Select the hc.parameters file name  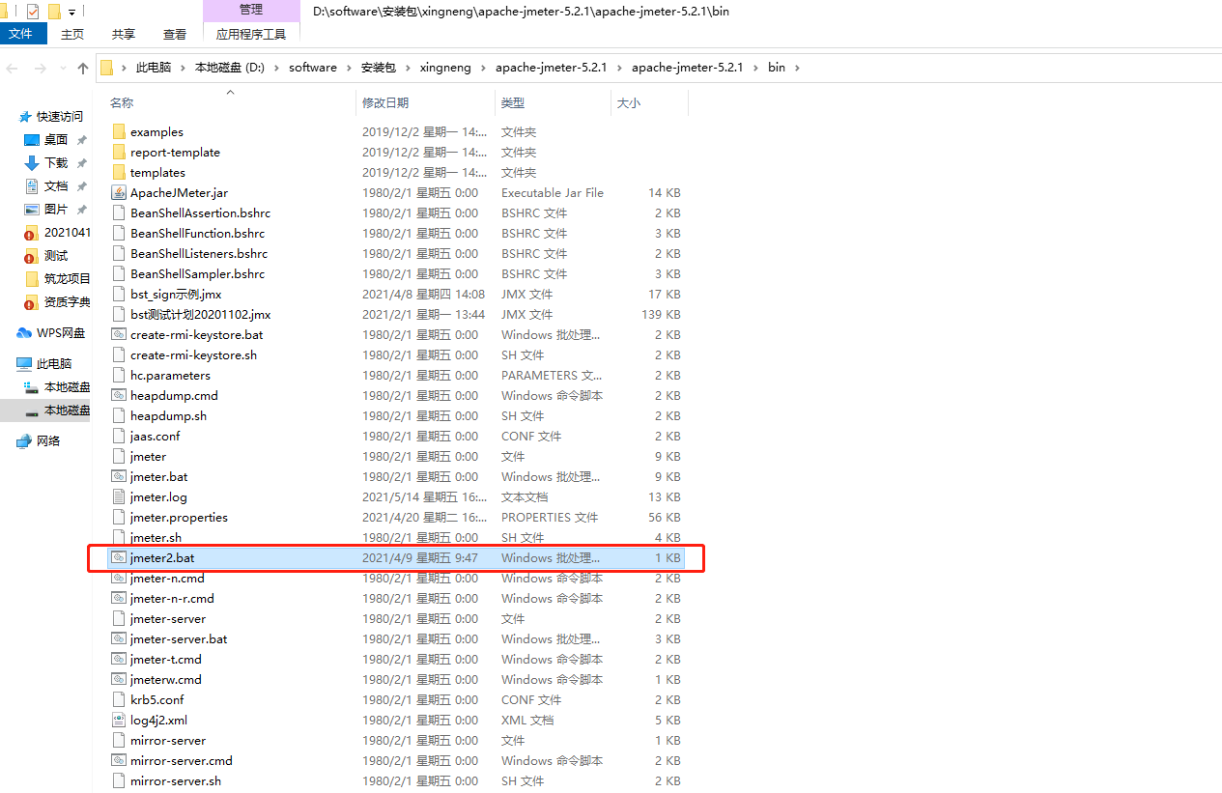pyautogui.click(x=170, y=375)
